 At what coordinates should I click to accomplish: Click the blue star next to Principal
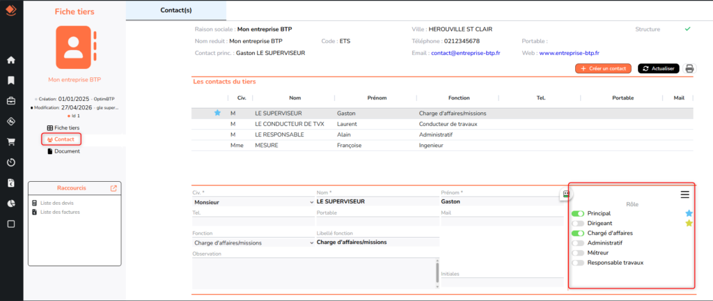pos(689,213)
